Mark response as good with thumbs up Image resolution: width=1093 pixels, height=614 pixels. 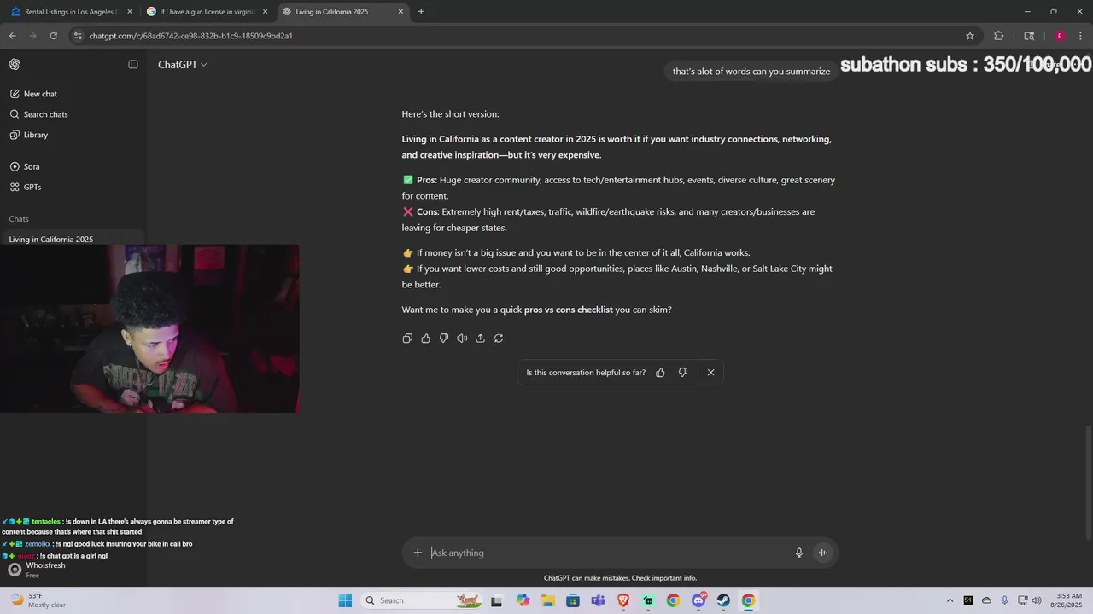coord(426,339)
